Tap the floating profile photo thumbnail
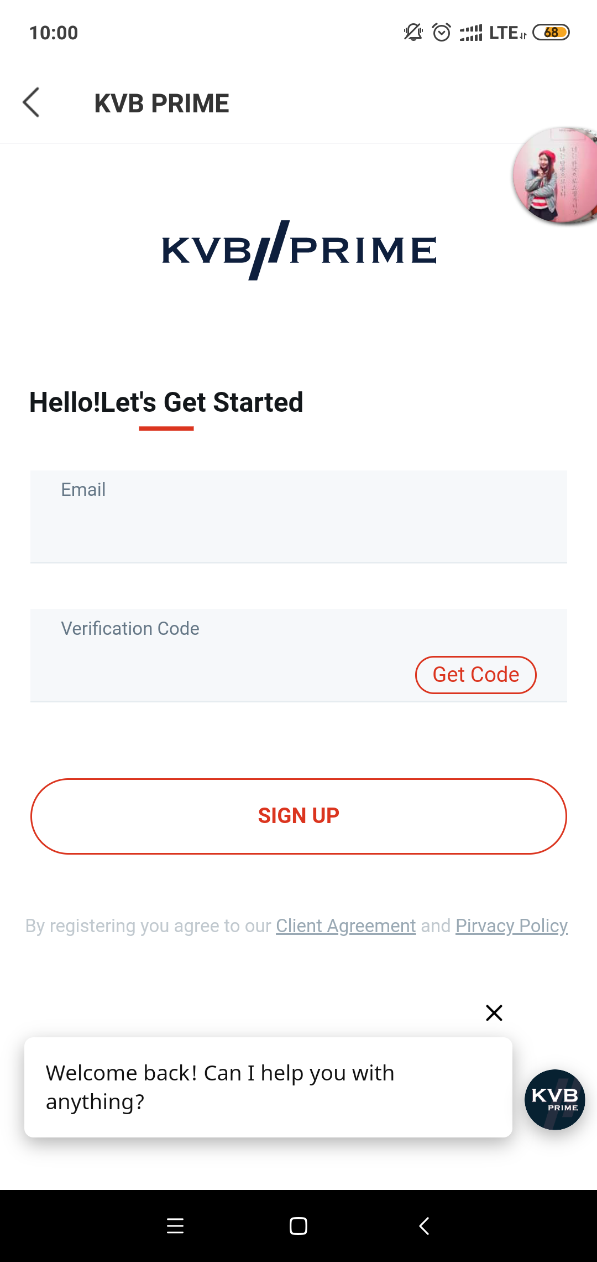The height and width of the screenshot is (1262, 597). (554, 175)
